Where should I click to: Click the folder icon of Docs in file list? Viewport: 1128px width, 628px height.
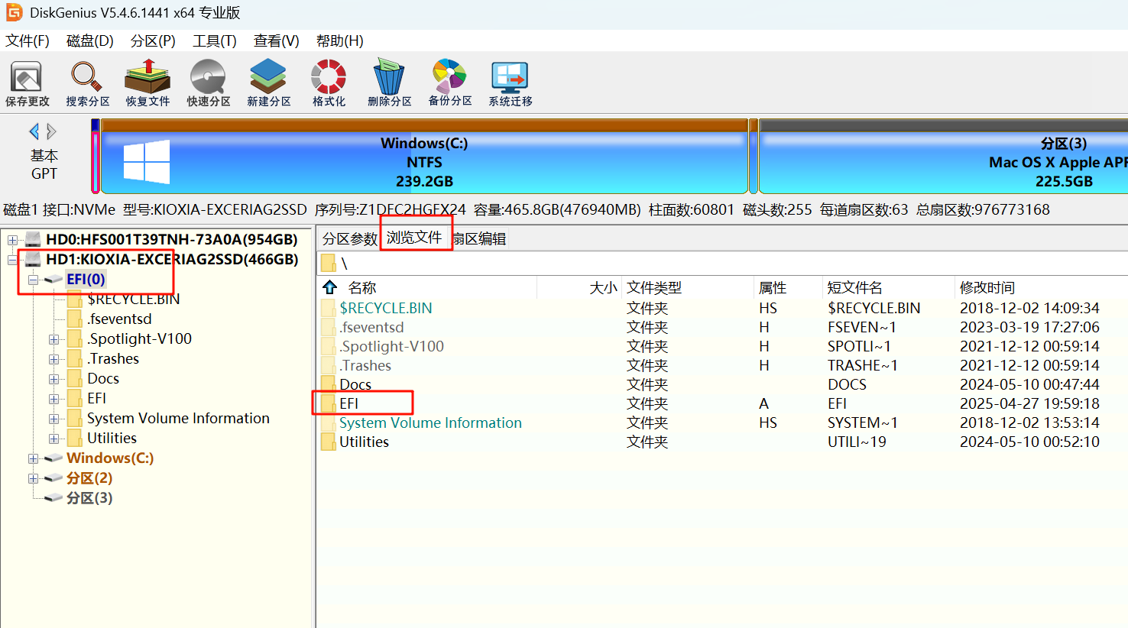329,384
